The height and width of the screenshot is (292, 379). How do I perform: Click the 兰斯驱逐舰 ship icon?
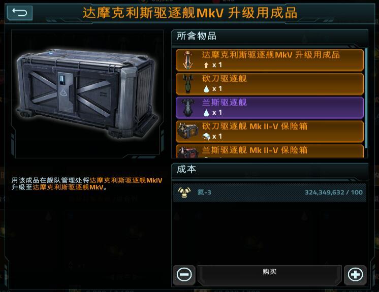pyautogui.click(x=188, y=108)
